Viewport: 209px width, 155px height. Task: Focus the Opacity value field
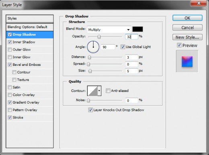pyautogui.click(x=131, y=37)
